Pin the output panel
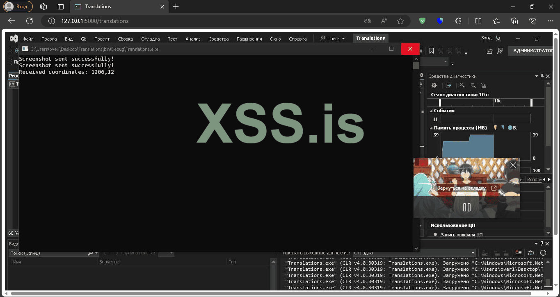Screen dimensions: 560x297 (542, 243)
